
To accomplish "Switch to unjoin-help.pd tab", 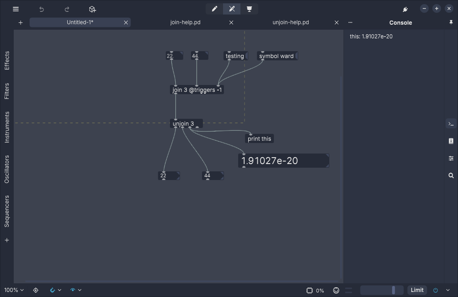I will click(290, 22).
